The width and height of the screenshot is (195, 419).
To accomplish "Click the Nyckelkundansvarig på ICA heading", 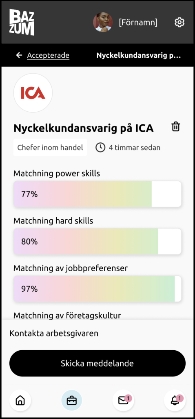I will click(83, 128).
